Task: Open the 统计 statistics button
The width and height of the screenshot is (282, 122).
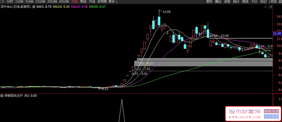Action: point(236,2)
